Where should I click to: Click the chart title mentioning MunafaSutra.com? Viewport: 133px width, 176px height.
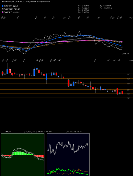(26, 2)
